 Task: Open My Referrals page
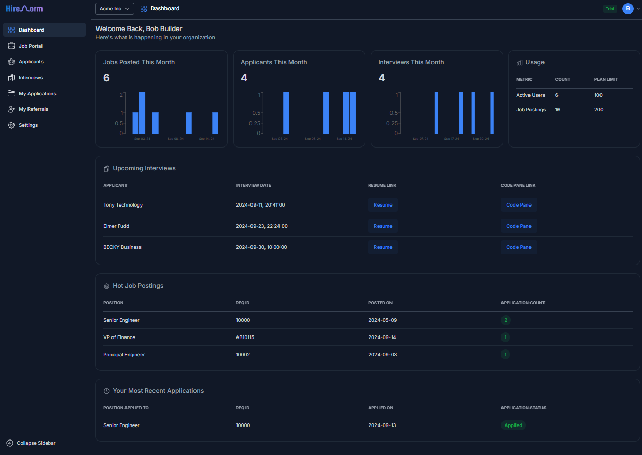pos(45,109)
